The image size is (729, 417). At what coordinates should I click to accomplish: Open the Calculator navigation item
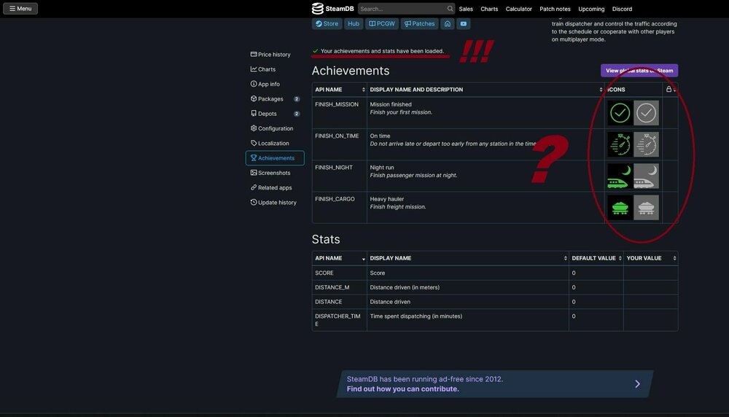[x=519, y=9]
